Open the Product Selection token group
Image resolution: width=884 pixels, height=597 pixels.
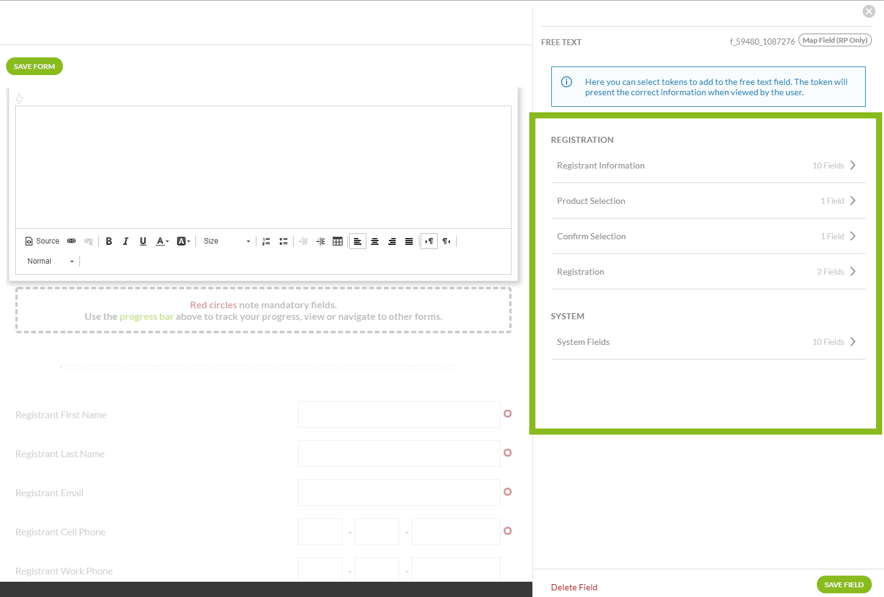pos(708,201)
